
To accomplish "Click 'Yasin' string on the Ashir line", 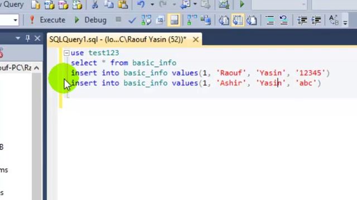I will (271, 83).
